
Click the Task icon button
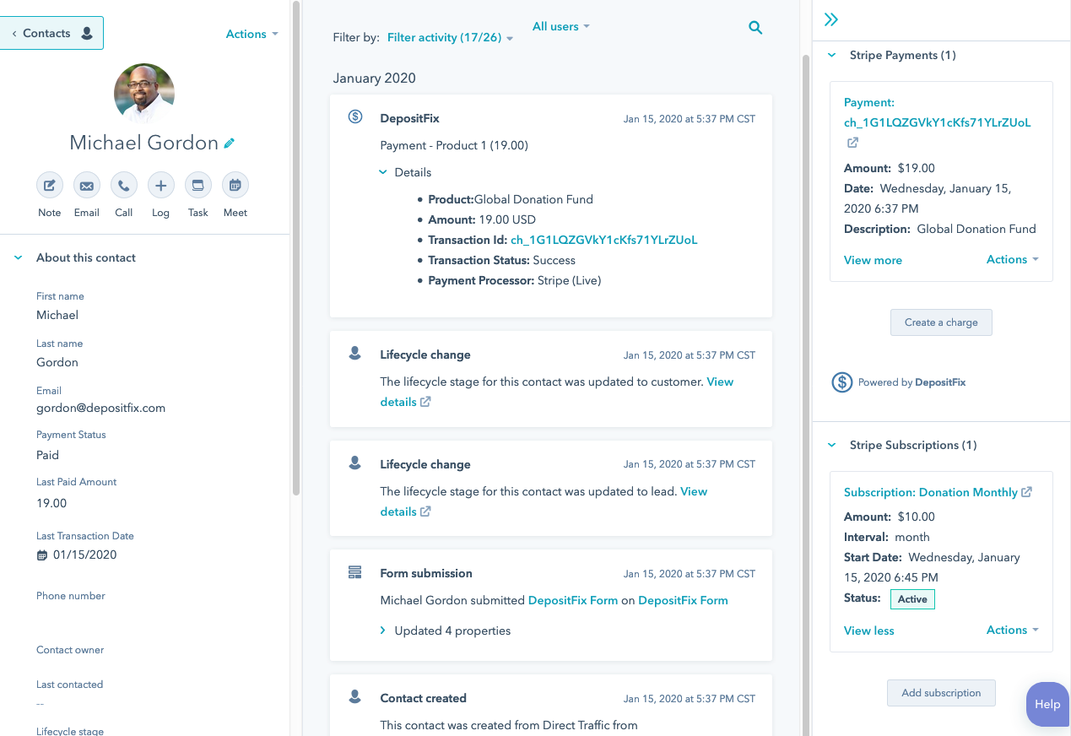pos(198,185)
